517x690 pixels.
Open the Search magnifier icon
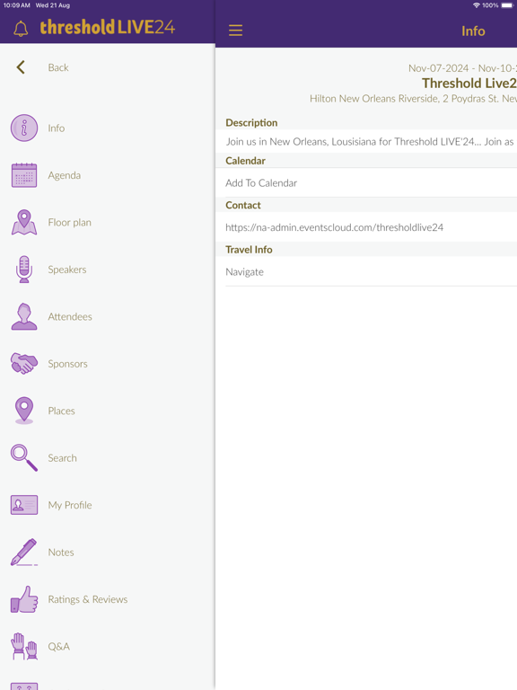click(24, 457)
